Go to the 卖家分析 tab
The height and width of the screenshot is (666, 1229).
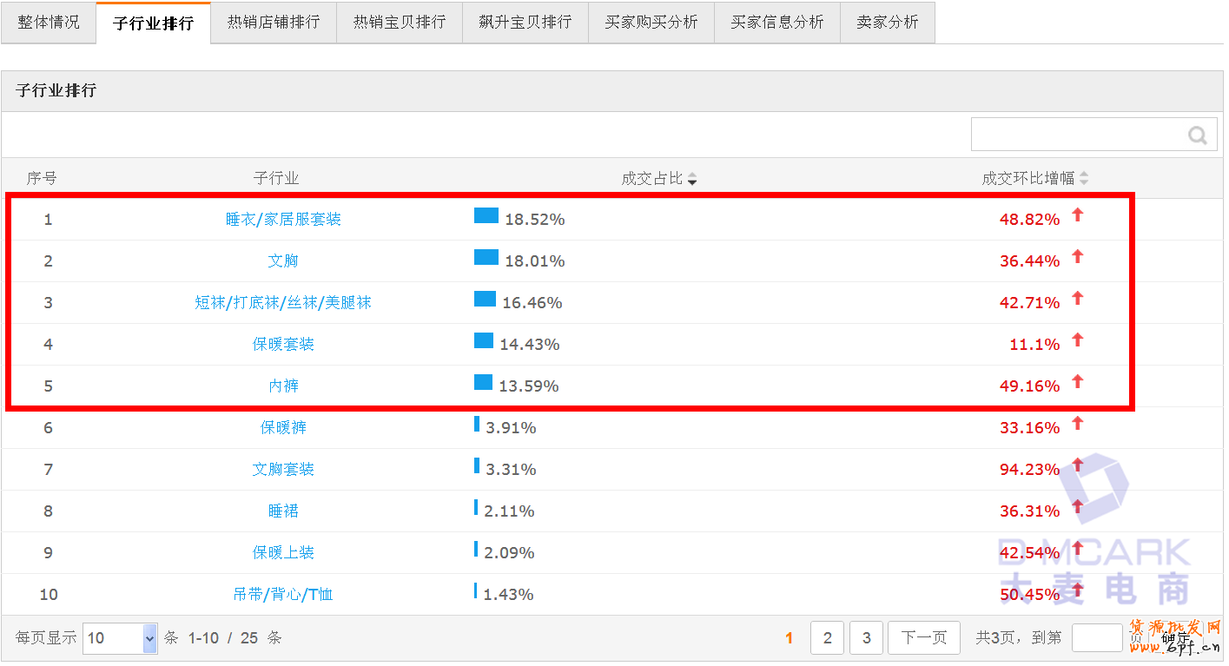click(x=887, y=22)
